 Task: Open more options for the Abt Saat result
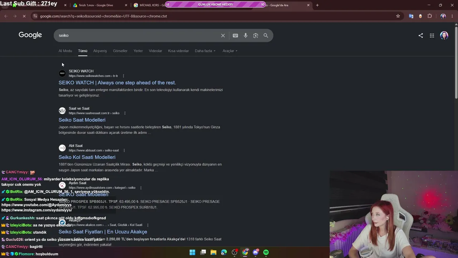(124, 150)
